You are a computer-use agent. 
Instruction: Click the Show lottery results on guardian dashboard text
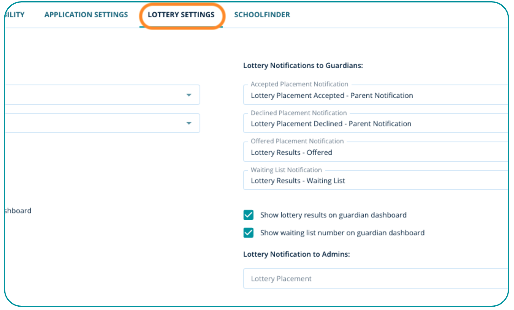point(333,215)
